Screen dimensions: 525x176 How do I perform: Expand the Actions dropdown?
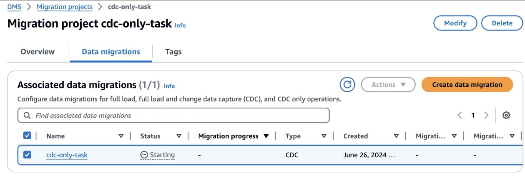click(388, 85)
